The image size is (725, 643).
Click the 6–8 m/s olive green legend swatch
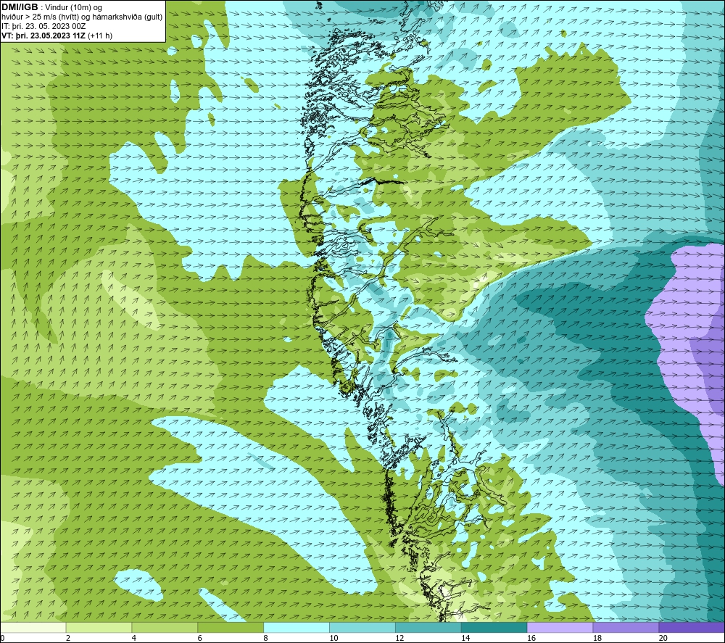231,627
